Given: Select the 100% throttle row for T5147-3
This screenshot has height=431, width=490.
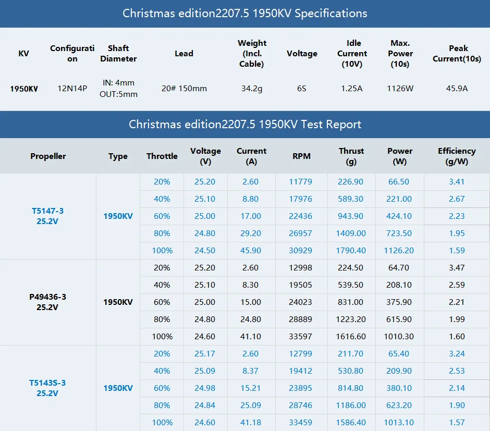Looking at the screenshot, I should [162, 251].
